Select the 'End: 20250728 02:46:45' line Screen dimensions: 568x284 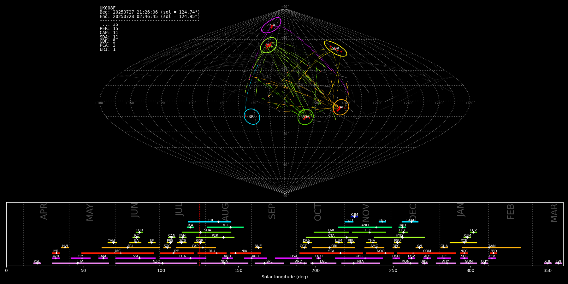(x=150, y=16)
